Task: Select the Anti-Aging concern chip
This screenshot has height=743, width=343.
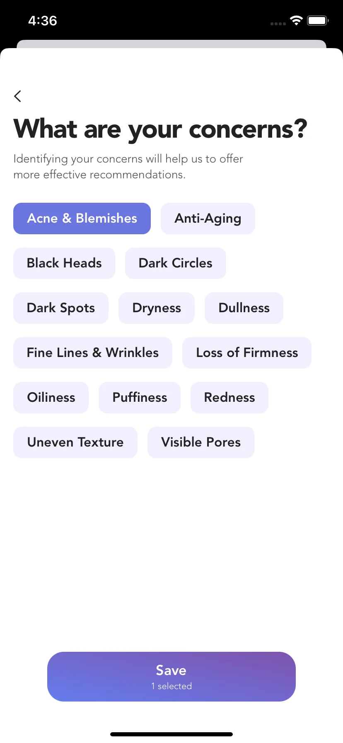Action: point(208,219)
